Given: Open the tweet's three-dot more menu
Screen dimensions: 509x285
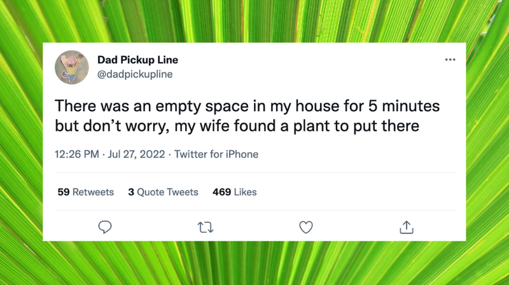Looking at the screenshot, I should click(x=450, y=60).
